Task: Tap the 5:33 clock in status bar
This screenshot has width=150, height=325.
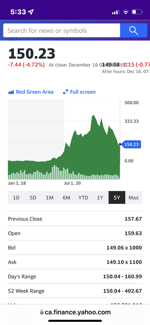Action: click(18, 12)
